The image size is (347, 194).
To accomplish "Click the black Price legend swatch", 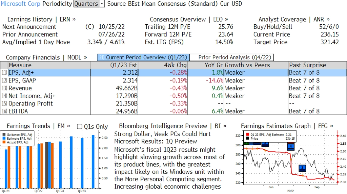I will tap(247, 139).
